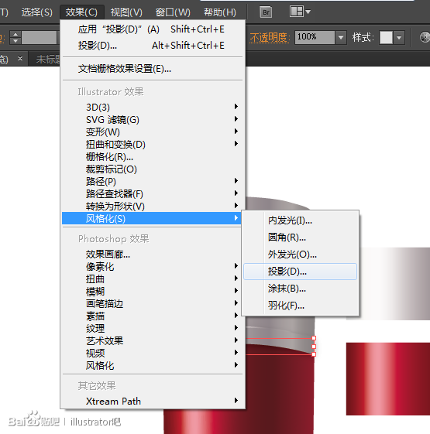Viewport: 430px width, 434px height.
Task: Choose 内发光(I)... from submenu
Action: 301,220
